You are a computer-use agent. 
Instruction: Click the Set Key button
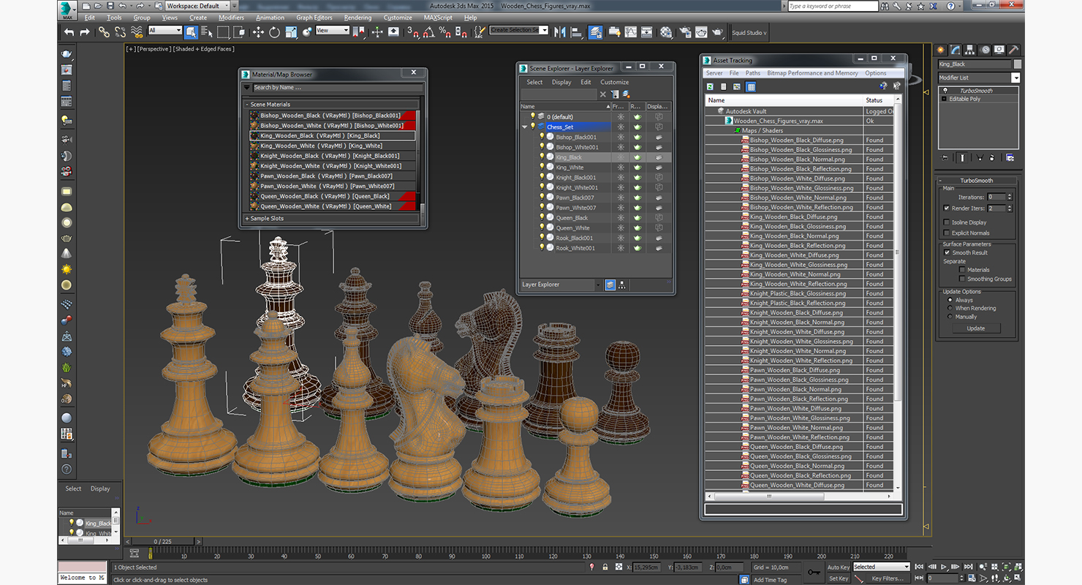pyautogui.click(x=839, y=578)
